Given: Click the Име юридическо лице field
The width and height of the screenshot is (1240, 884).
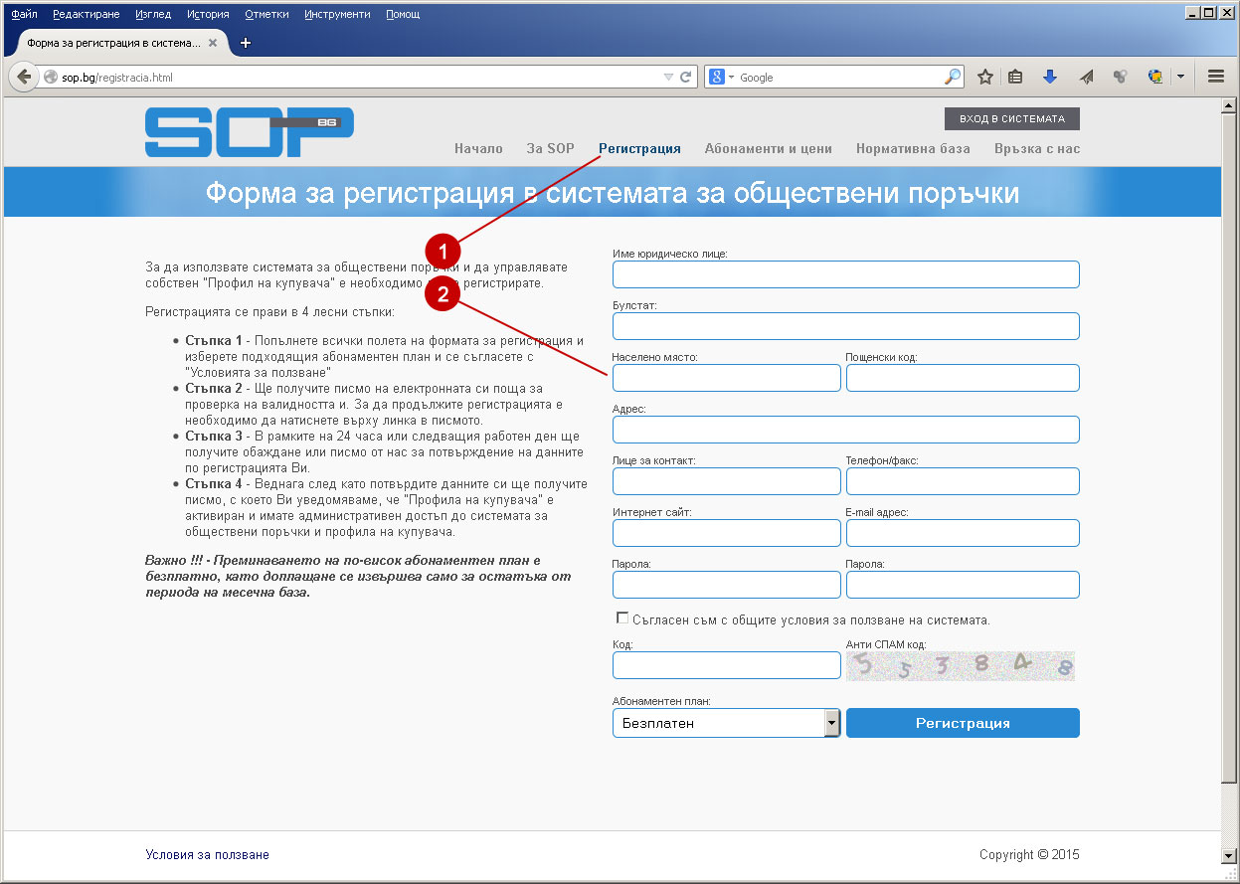Looking at the screenshot, I should click(x=846, y=274).
